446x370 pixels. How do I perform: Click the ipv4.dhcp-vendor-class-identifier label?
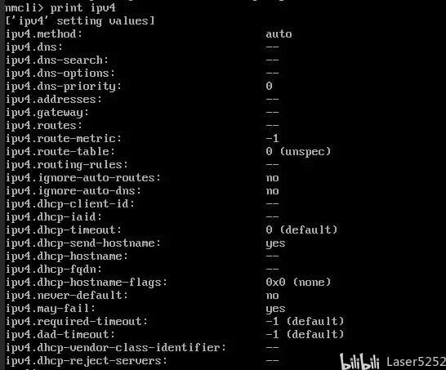tap(116, 347)
